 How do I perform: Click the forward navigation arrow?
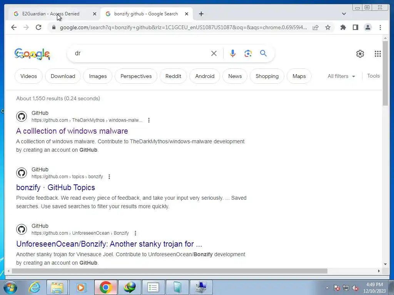[x=26, y=27]
